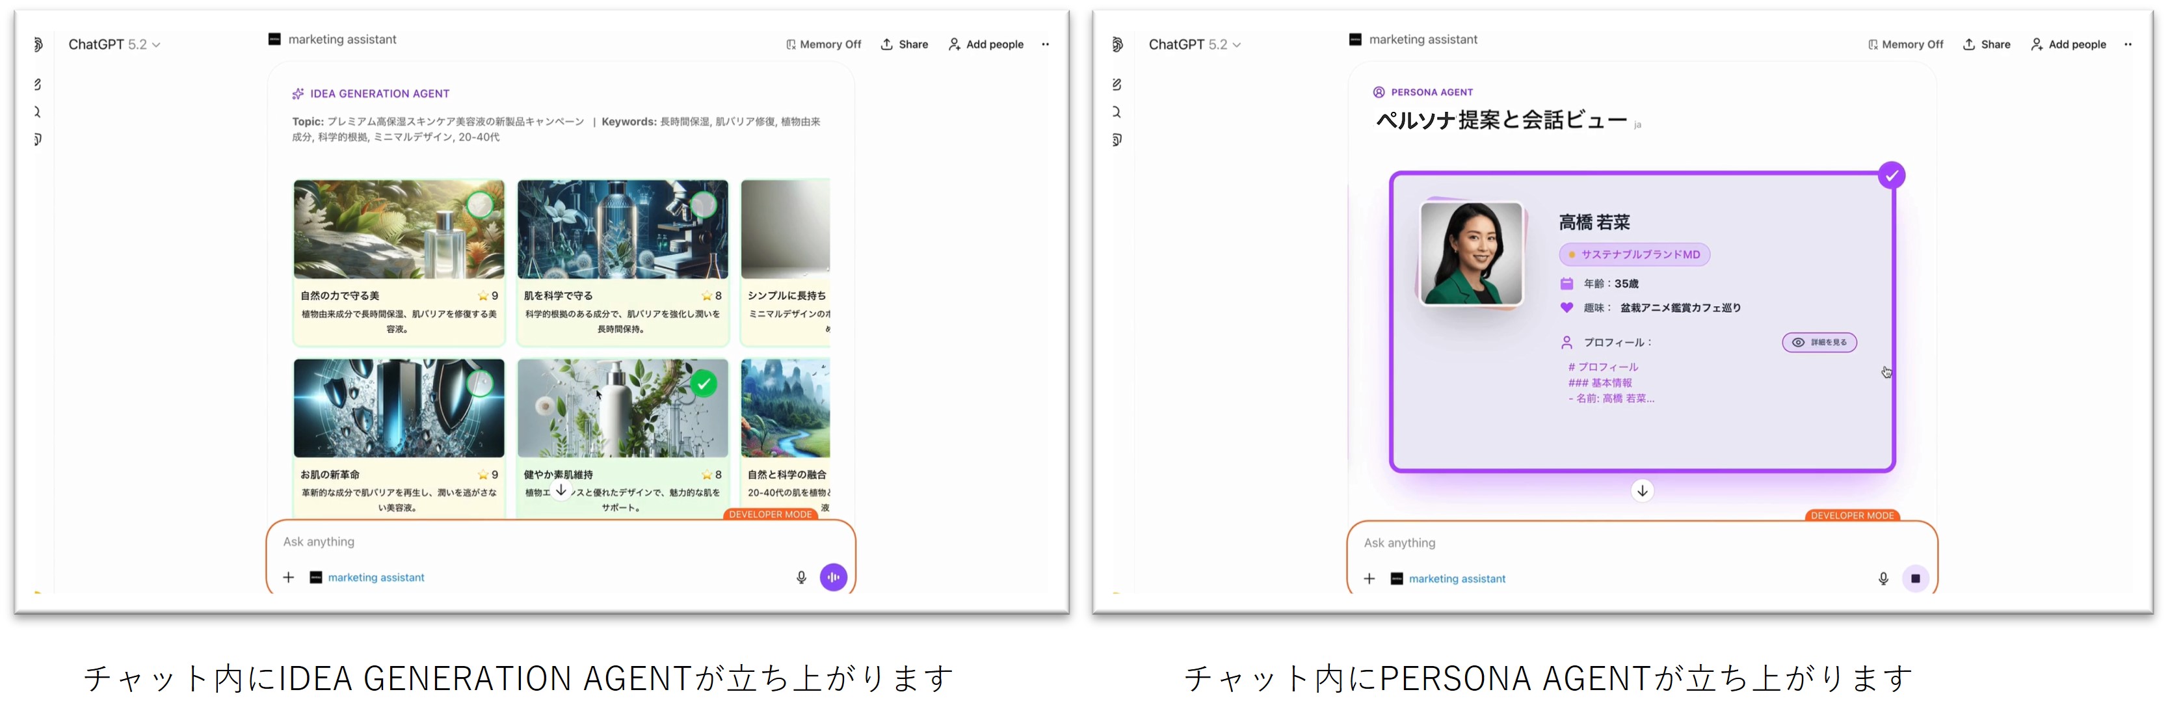Viewport: 2168px width, 720px height.
Task: Click Memory Off in the left window header
Action: click(x=823, y=45)
